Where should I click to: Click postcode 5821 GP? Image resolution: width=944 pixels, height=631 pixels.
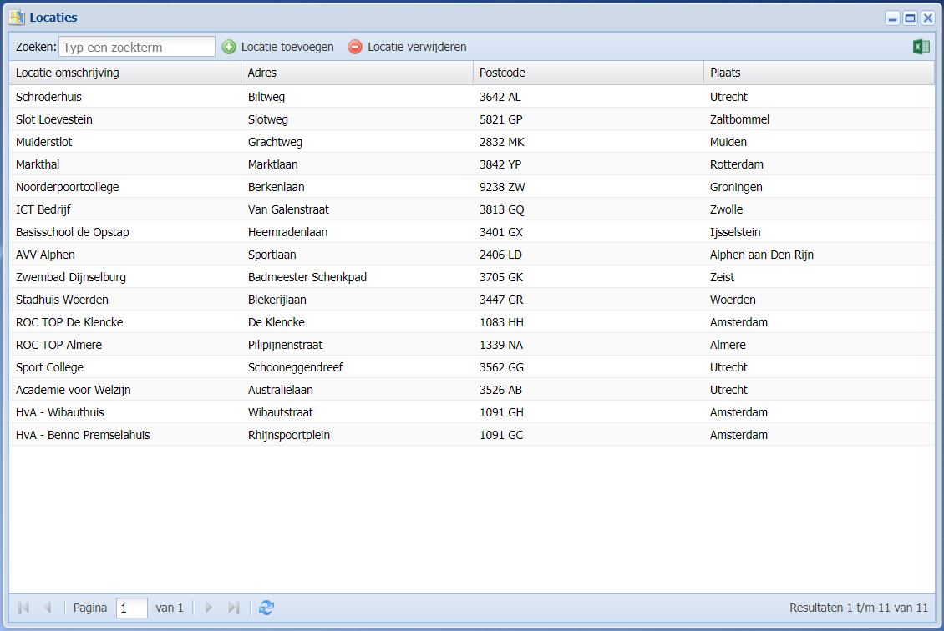click(x=501, y=119)
